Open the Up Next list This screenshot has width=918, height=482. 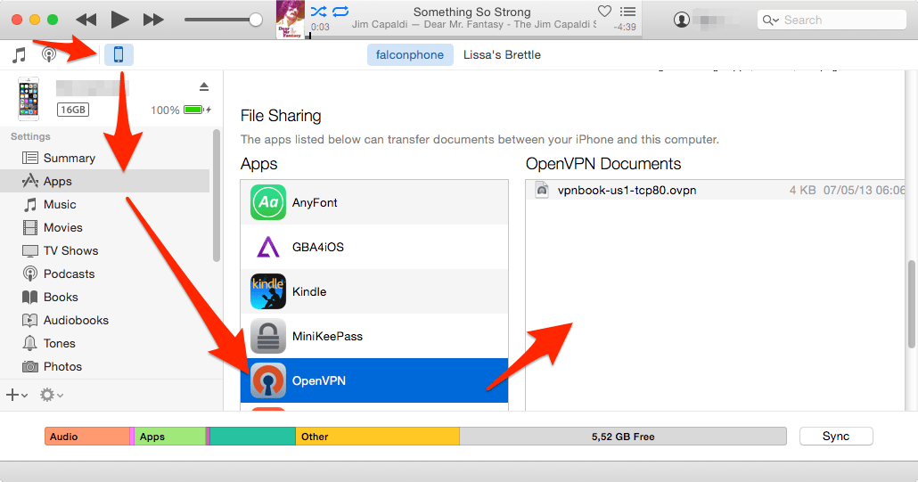[x=627, y=11]
